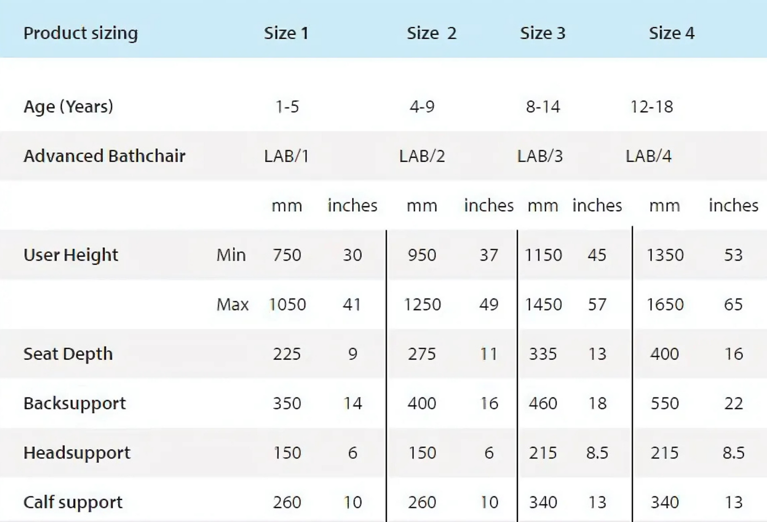Select the Size 1 column header
This screenshot has height=522, width=767.
[x=286, y=33]
